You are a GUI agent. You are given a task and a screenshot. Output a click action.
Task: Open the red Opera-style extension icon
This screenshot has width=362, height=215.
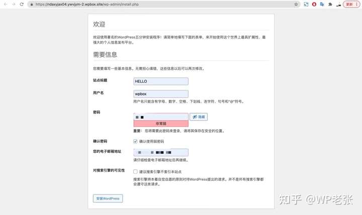[314, 4]
